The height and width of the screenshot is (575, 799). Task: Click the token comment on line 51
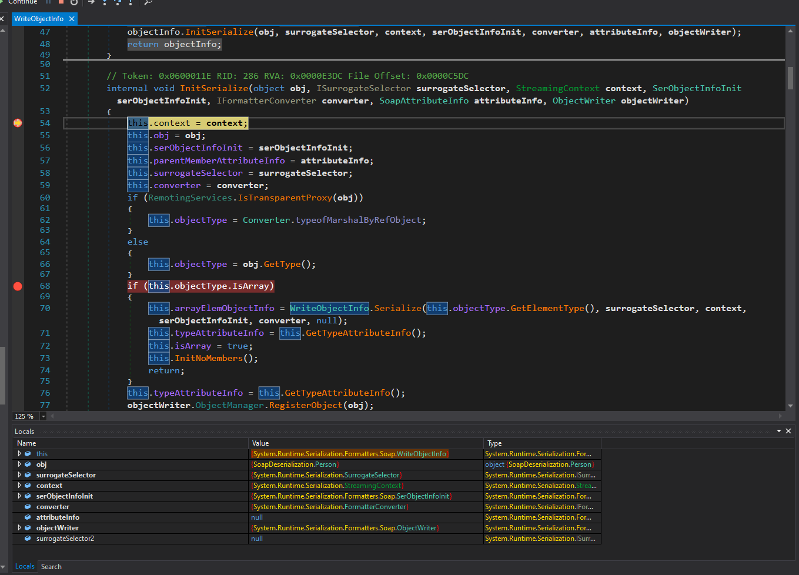pos(287,76)
